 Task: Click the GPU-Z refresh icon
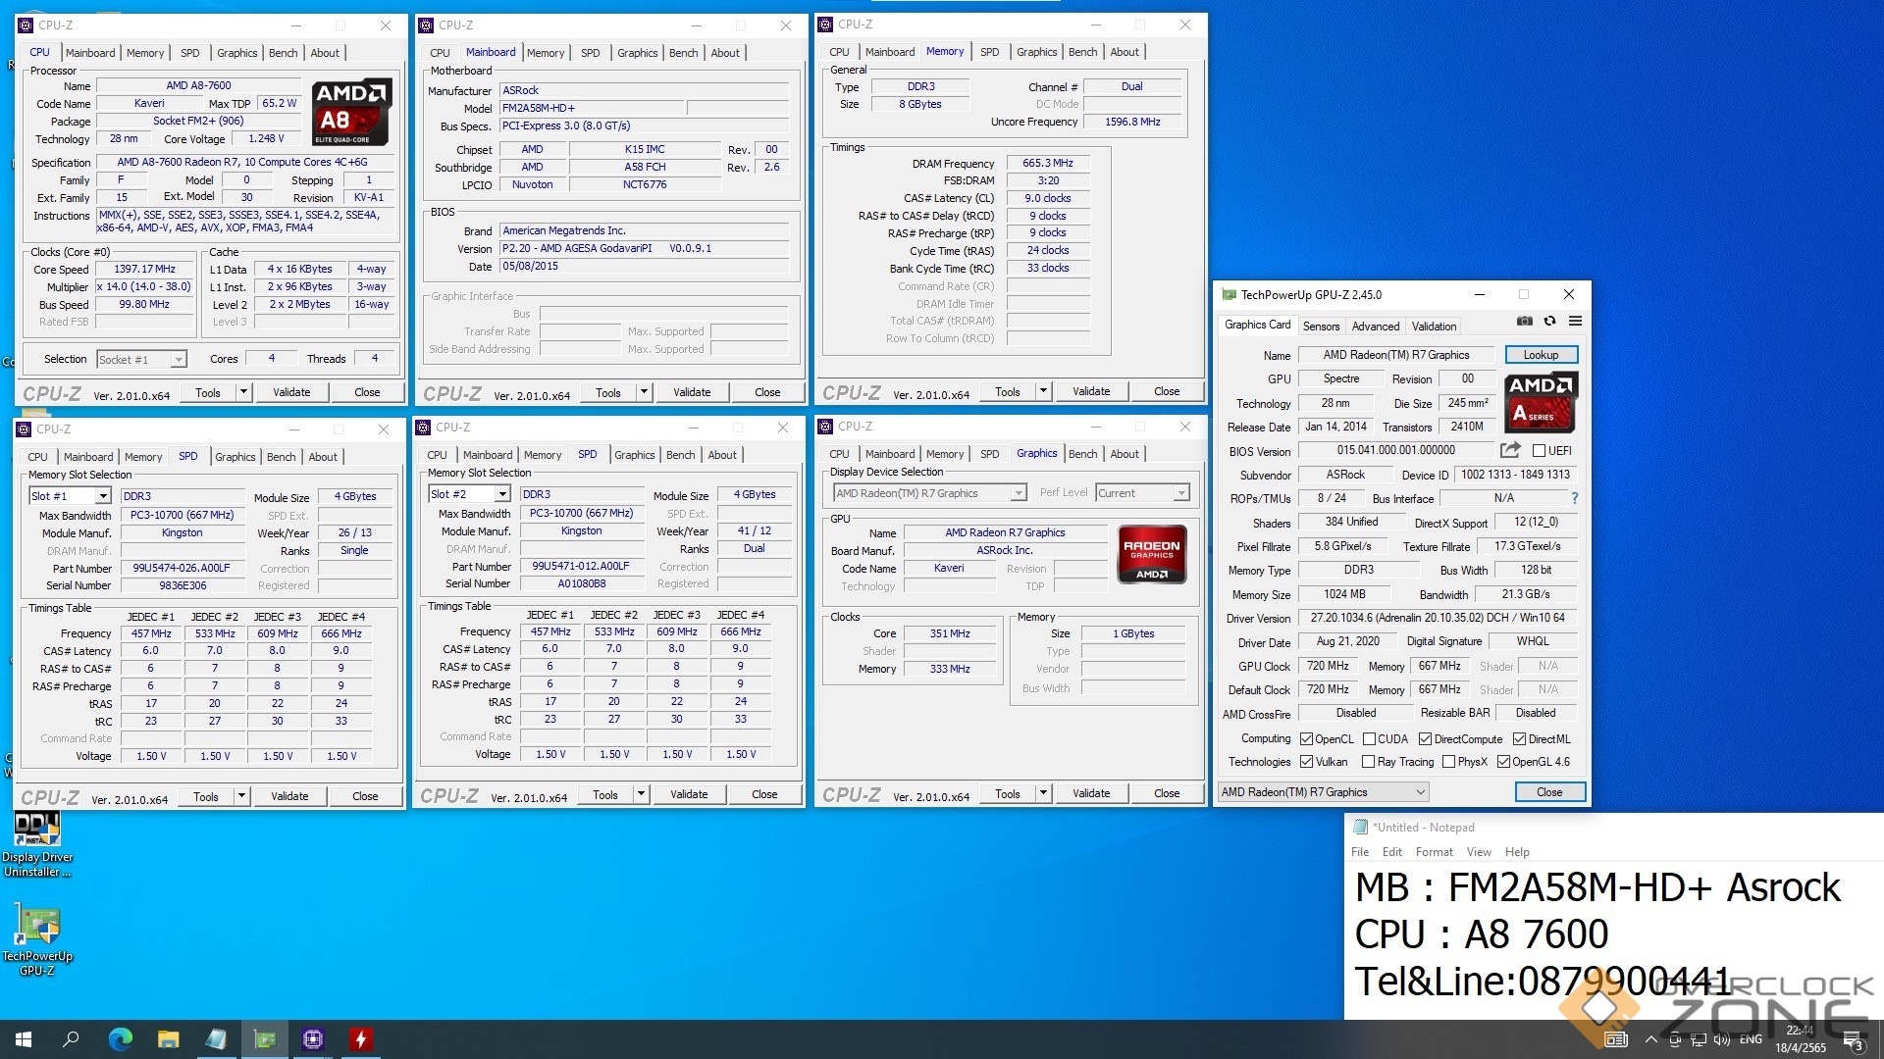click(x=1549, y=321)
